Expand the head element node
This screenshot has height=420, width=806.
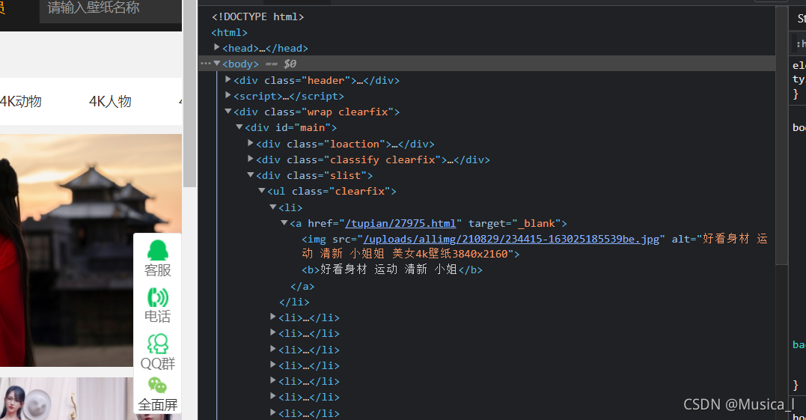pyautogui.click(x=217, y=47)
